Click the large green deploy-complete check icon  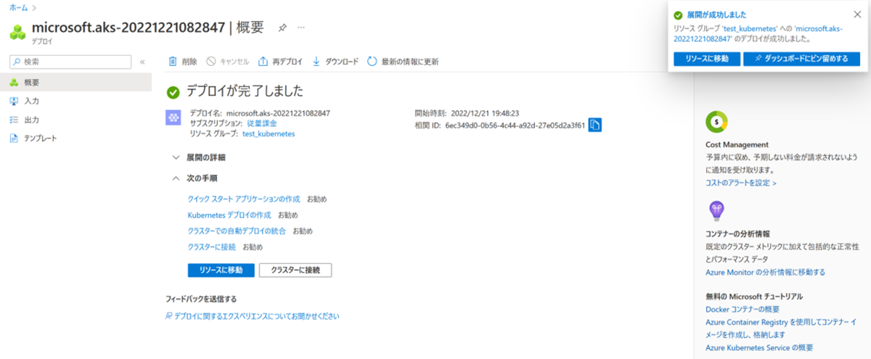173,92
